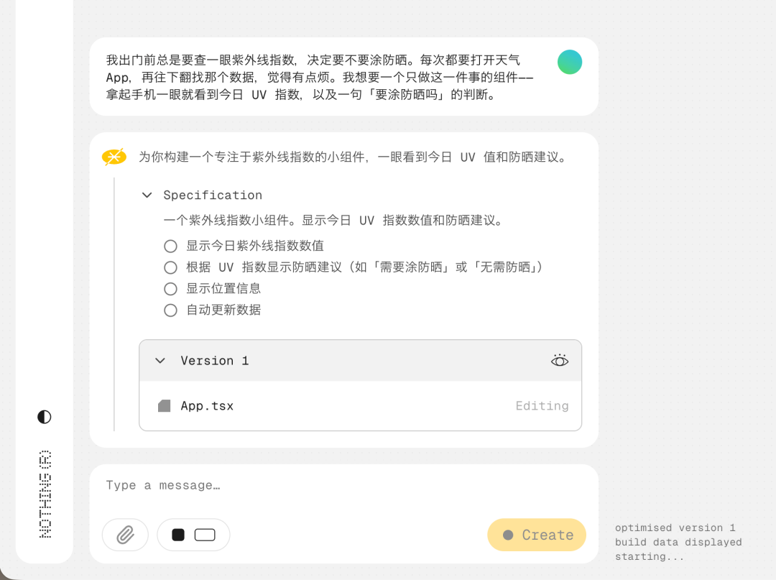
Task: Click the Type a message input field
Action: 287,485
